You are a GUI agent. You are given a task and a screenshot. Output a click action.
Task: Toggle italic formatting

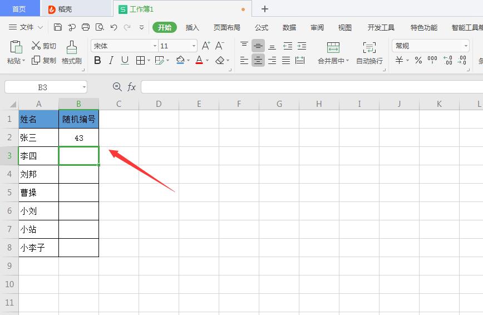111,60
